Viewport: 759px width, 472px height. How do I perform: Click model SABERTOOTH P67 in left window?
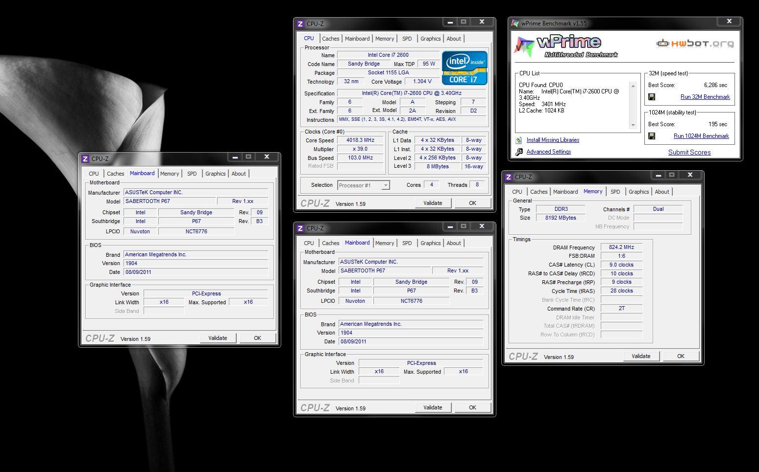[x=170, y=201]
